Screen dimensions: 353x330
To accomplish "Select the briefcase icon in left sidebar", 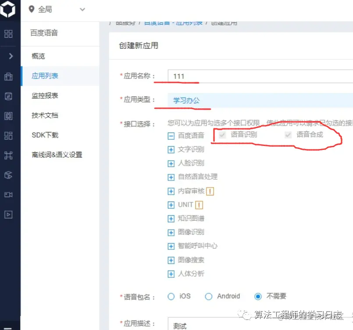I will [8, 76].
